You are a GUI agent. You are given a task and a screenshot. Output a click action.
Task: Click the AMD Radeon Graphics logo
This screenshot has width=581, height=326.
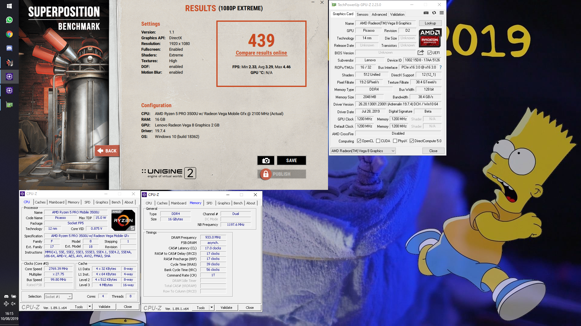click(430, 38)
